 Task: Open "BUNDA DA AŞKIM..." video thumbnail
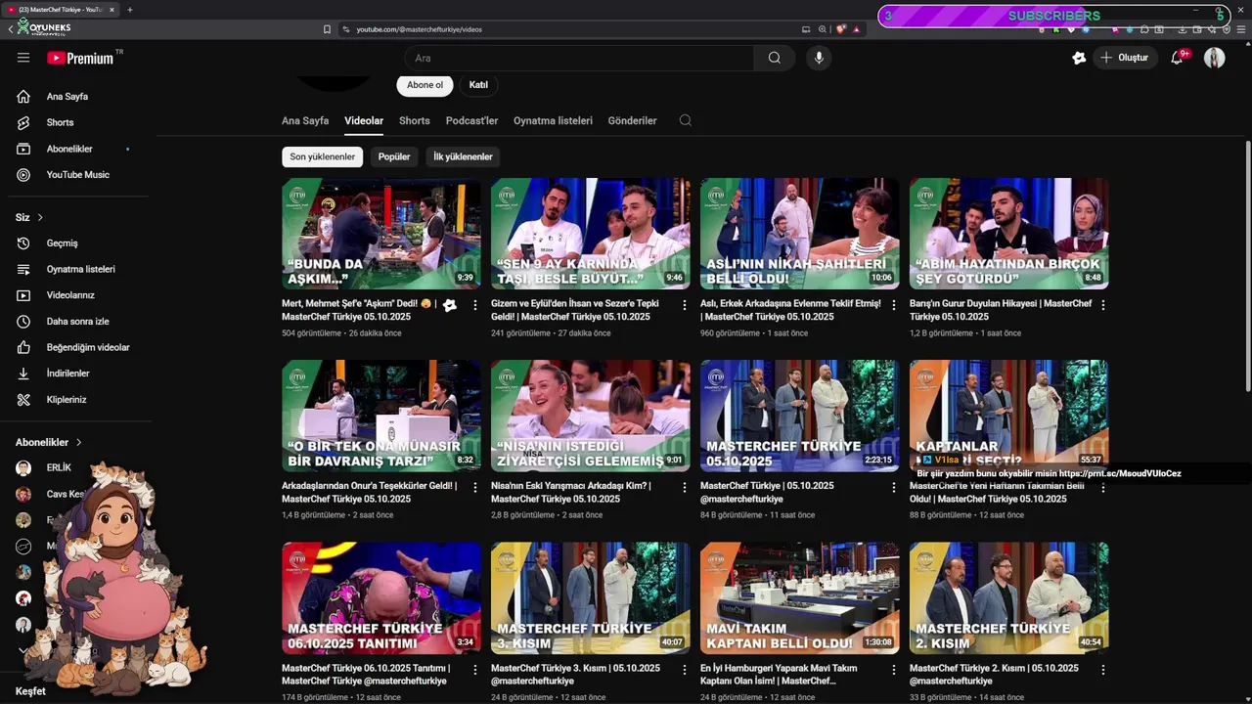coord(381,234)
